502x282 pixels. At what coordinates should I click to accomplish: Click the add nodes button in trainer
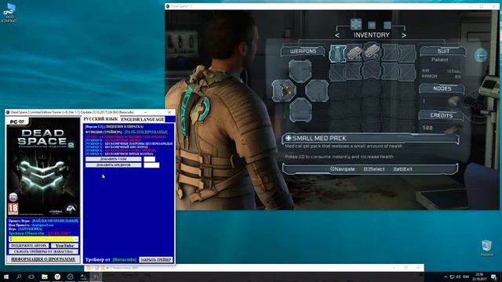(113, 159)
